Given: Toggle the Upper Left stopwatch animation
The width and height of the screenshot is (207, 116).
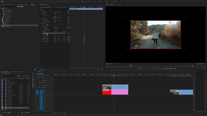Looking at the screenshot, I should [43, 36].
